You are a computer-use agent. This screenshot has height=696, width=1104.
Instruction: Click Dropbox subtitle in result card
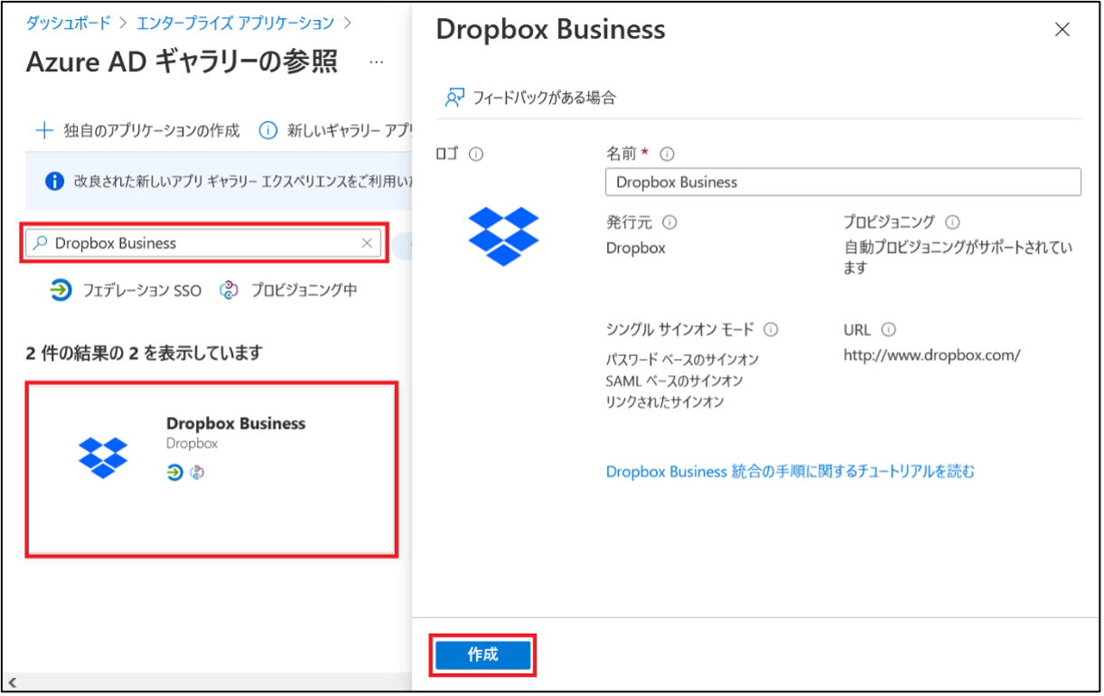click(x=192, y=444)
